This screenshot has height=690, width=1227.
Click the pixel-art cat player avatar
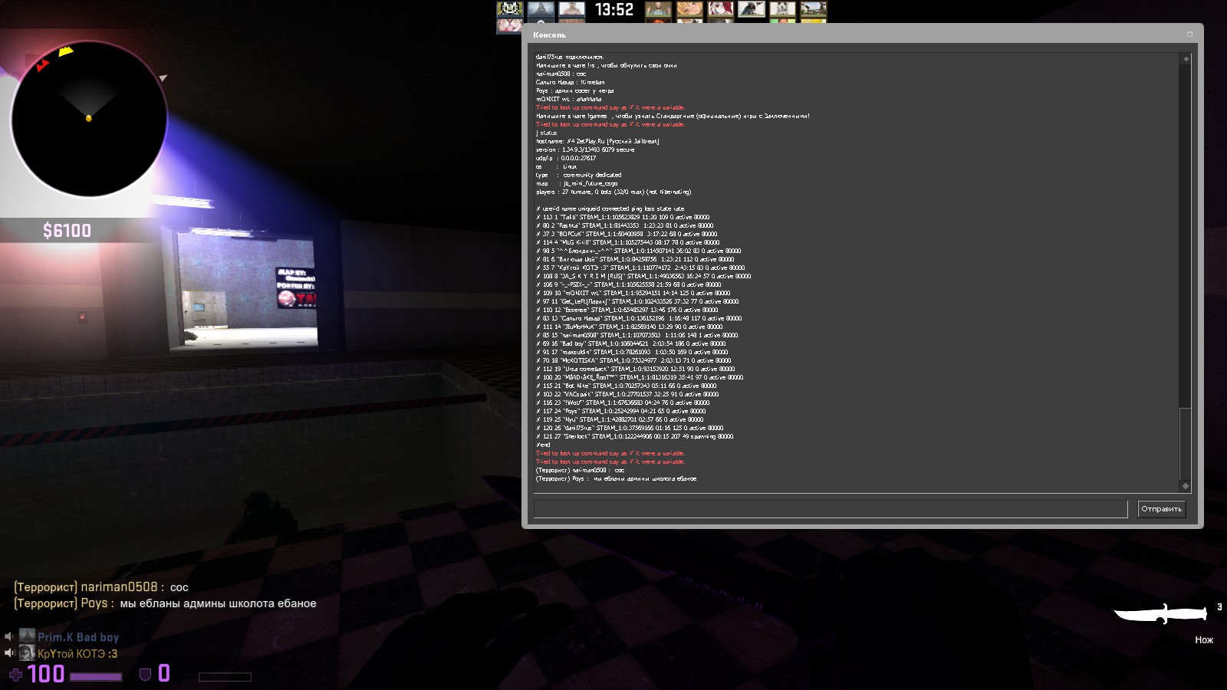tap(510, 9)
